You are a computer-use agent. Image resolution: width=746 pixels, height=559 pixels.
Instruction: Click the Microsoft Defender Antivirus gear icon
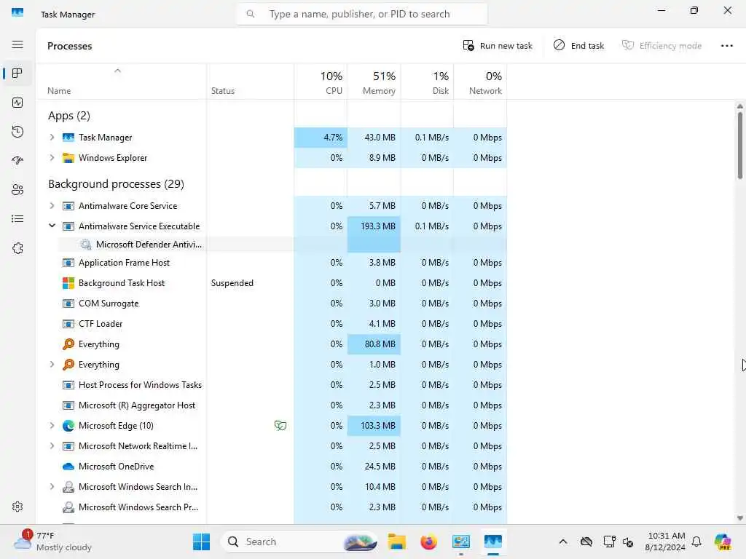tap(86, 245)
